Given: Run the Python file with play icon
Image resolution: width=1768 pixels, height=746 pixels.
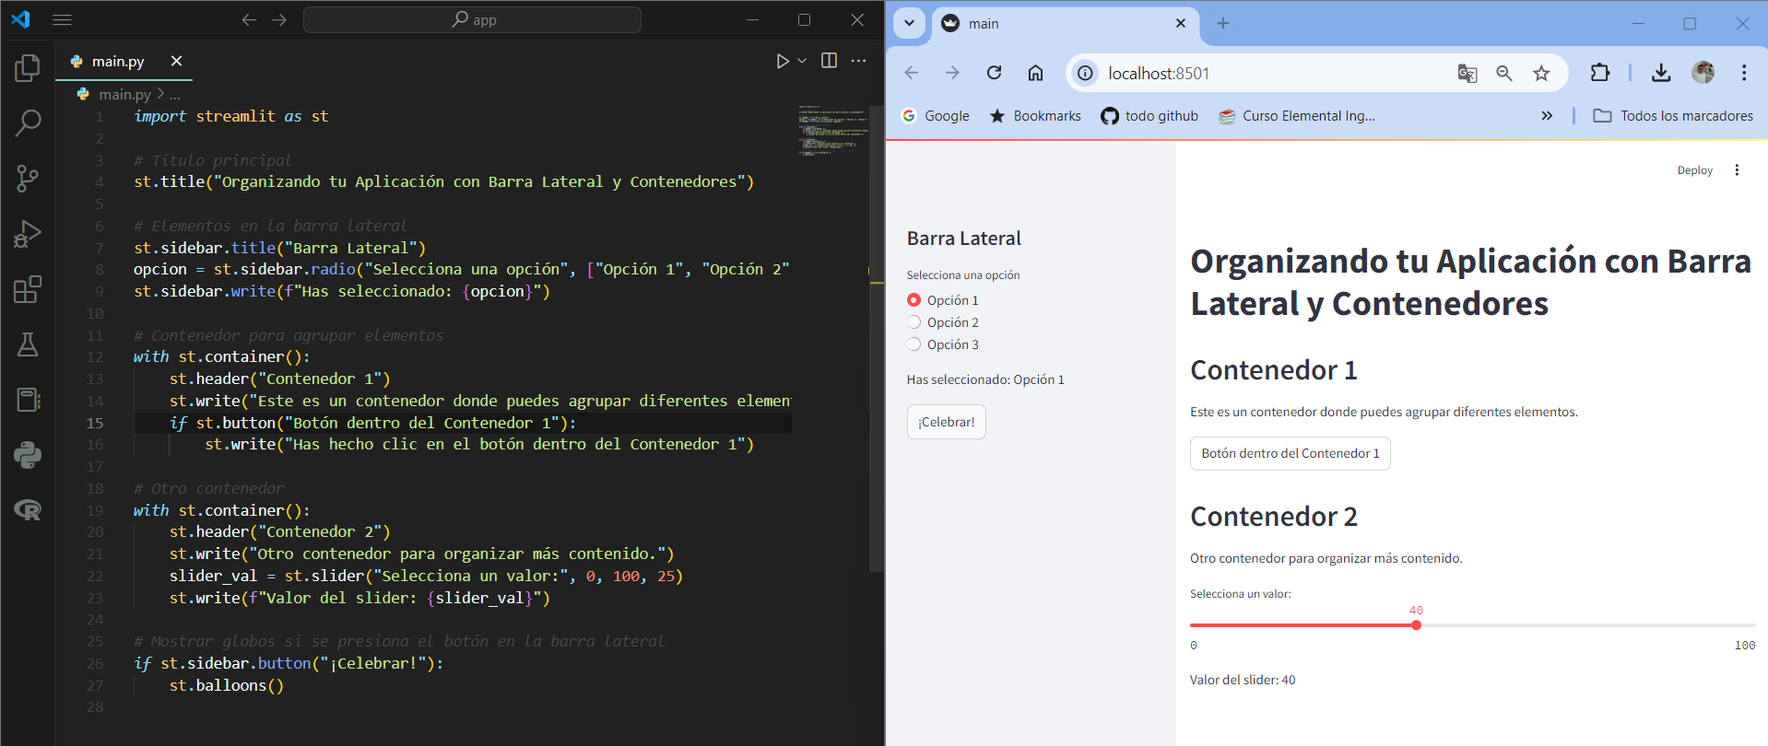Looking at the screenshot, I should 782,61.
